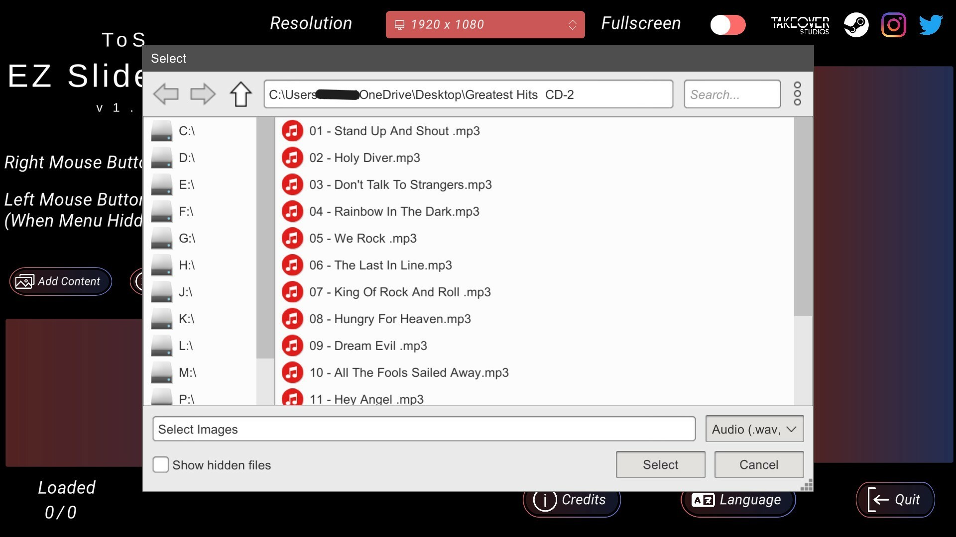Image resolution: width=956 pixels, height=537 pixels.
Task: Select 02 - Holy Diver.mp3
Action: coord(364,158)
